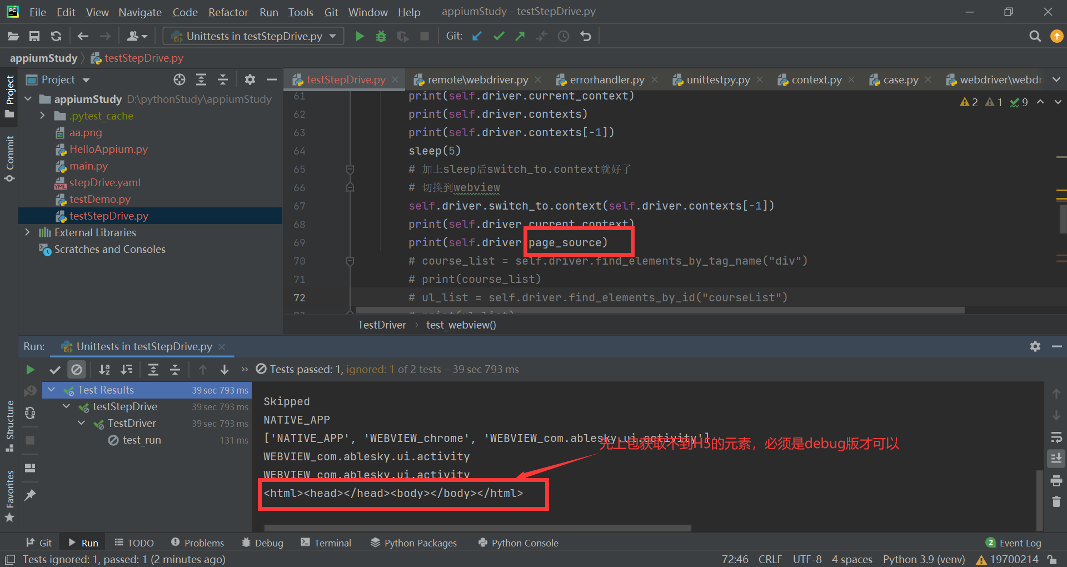Image resolution: width=1067 pixels, height=567 pixels.
Task: Open the Refactor menu
Action: pos(228,12)
